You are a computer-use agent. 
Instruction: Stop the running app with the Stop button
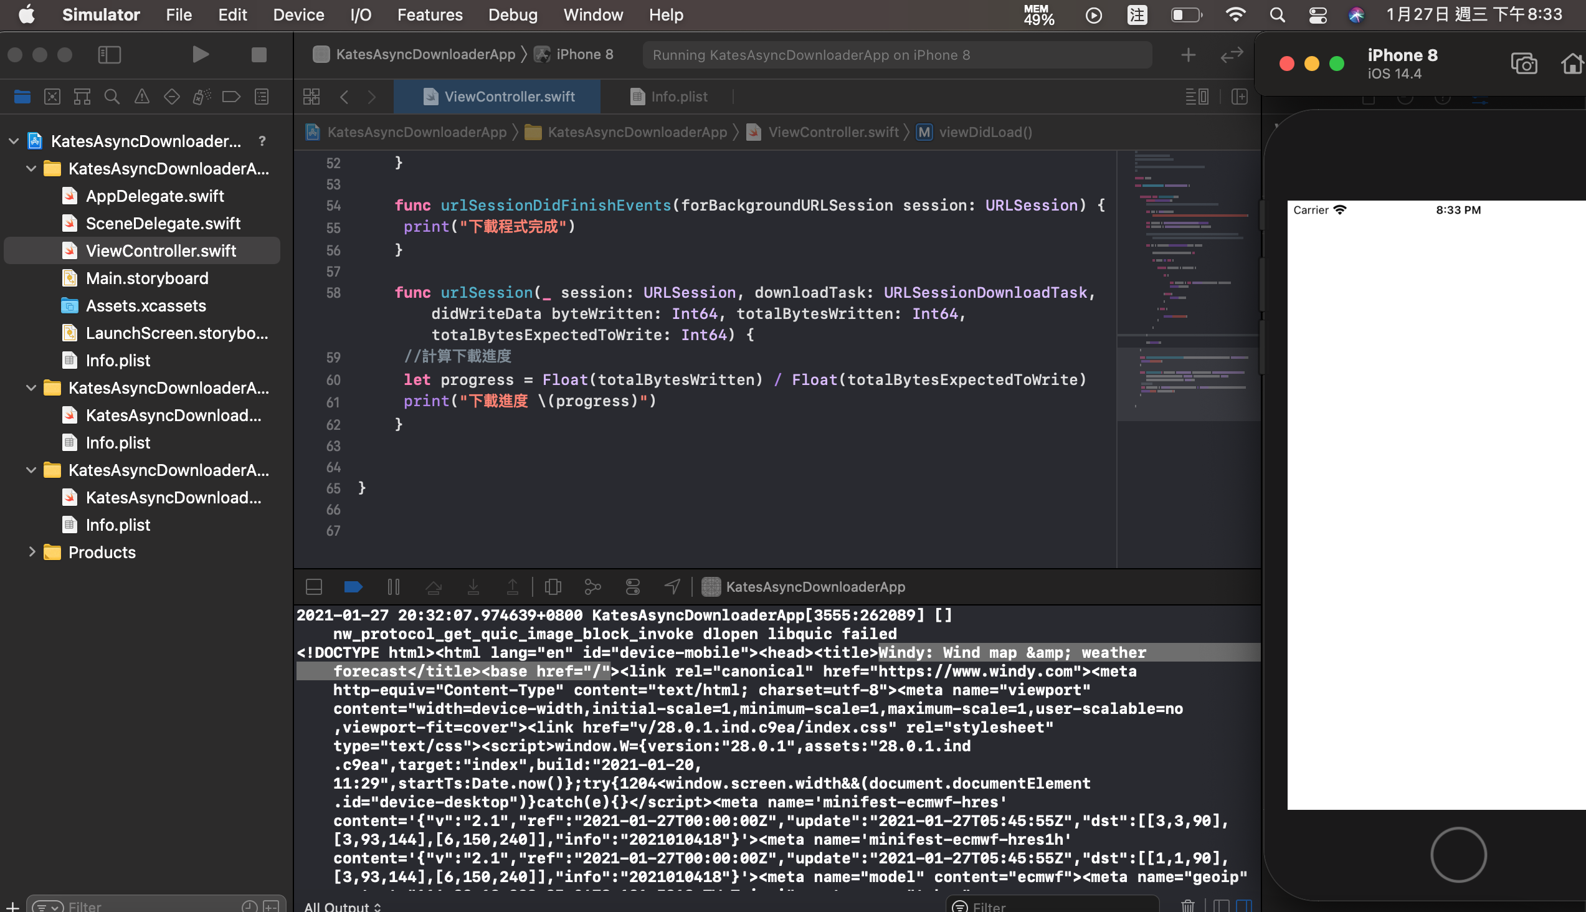pyautogui.click(x=259, y=54)
